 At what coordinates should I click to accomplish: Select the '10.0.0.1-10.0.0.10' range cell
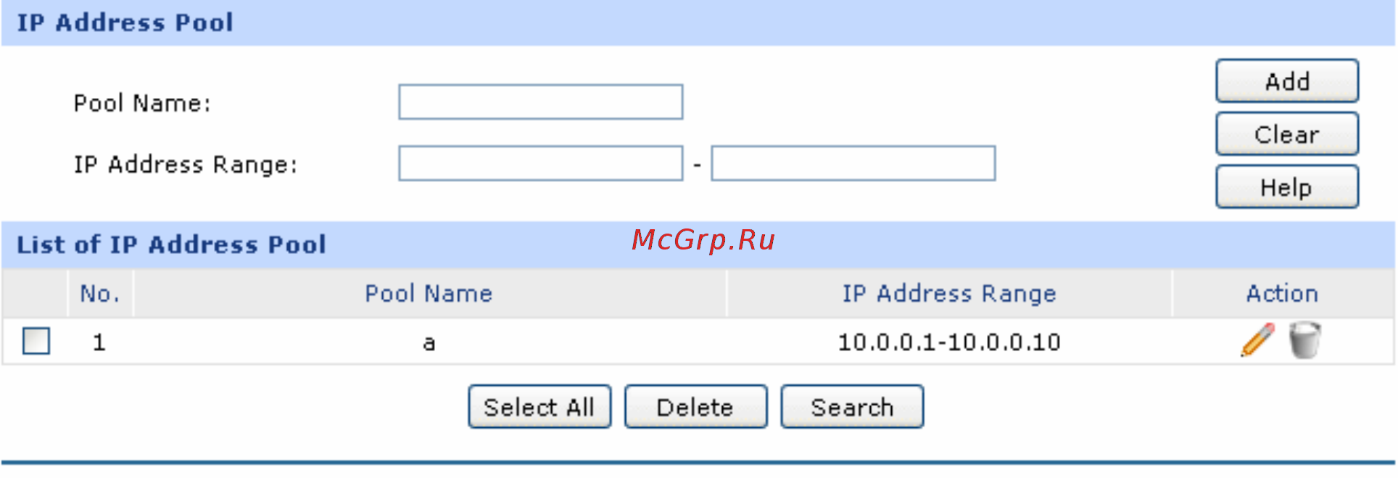click(x=949, y=342)
